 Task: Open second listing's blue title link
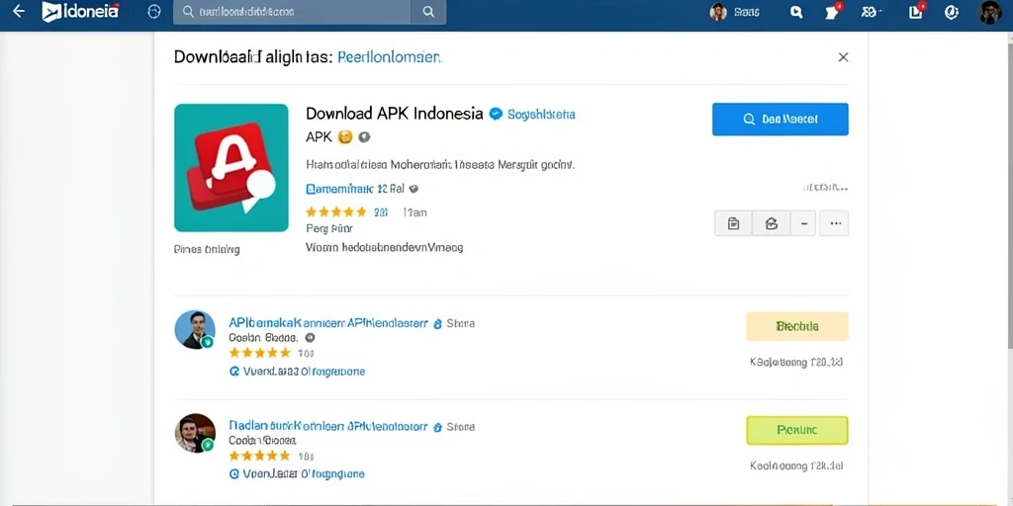[328, 427]
